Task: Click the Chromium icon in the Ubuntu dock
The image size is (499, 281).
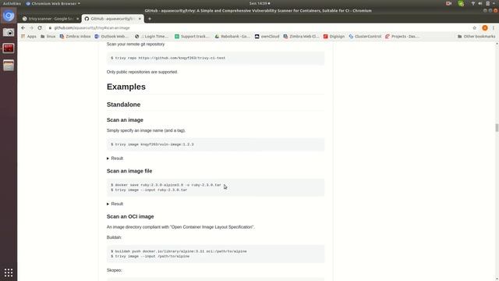Action: (x=9, y=16)
